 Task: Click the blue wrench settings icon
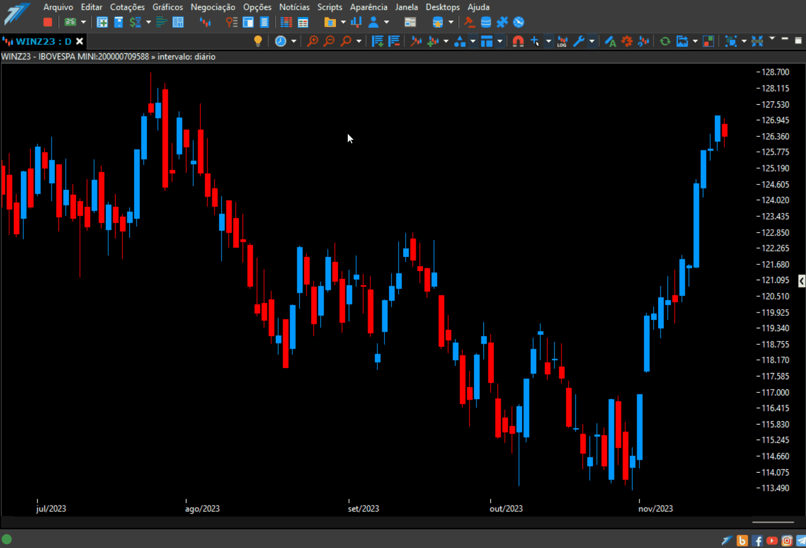[x=578, y=41]
